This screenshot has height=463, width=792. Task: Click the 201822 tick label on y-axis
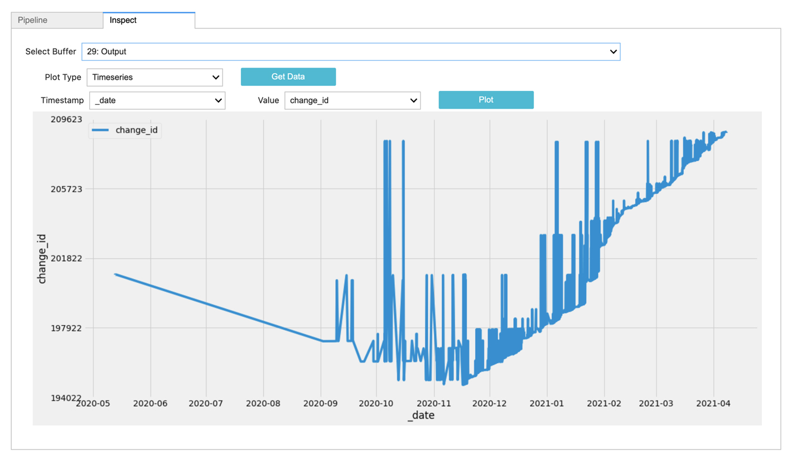66,258
